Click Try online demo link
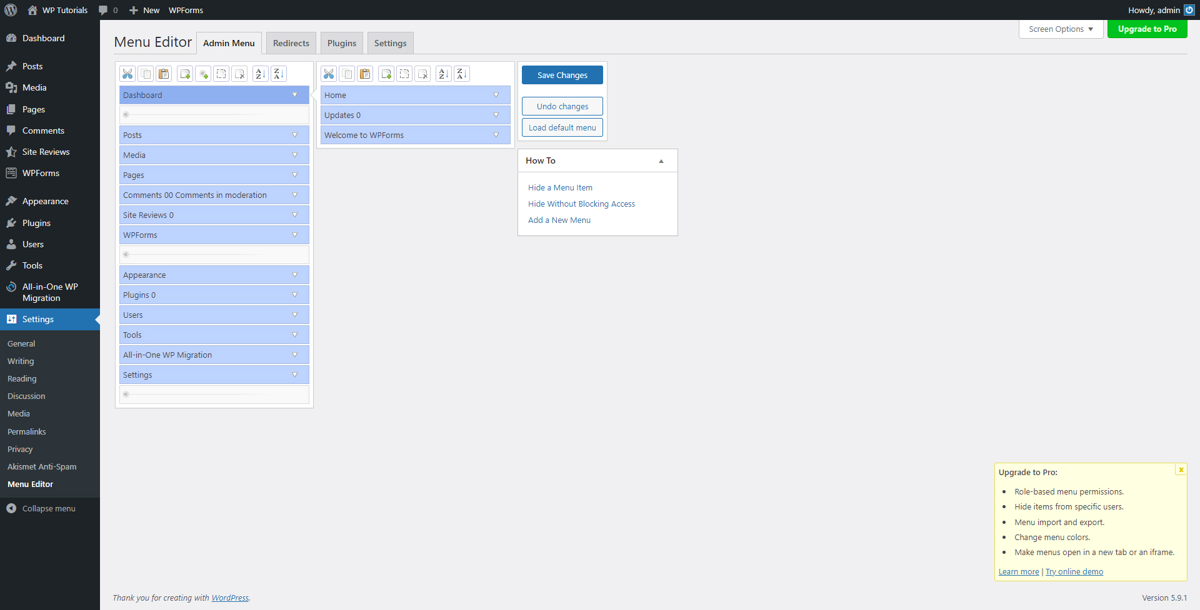 [1074, 571]
